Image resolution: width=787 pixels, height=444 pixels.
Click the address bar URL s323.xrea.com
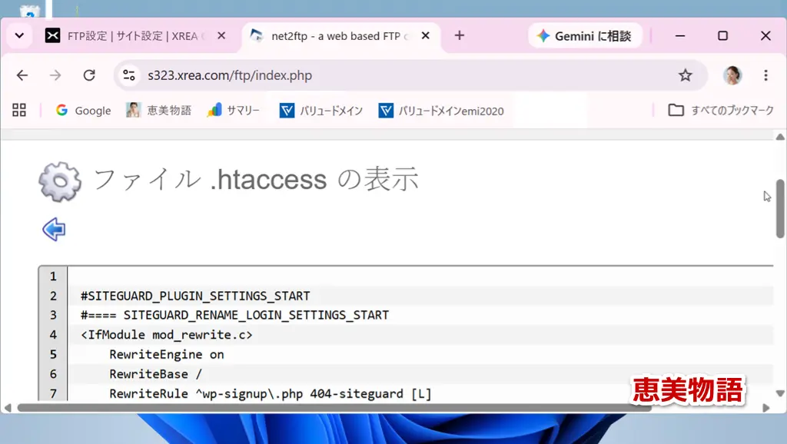230,75
